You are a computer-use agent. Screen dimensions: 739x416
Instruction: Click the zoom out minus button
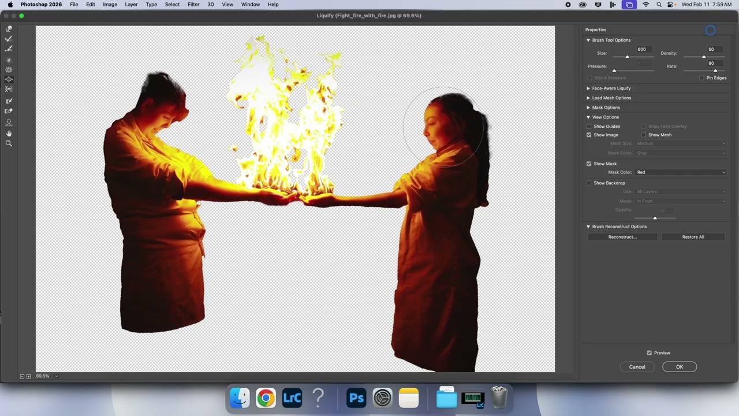click(x=22, y=376)
